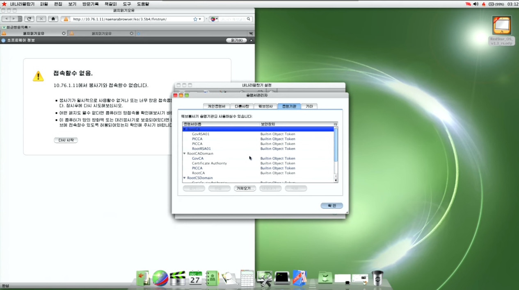Collapse the RootCADomain certificate group
Screen dimensions: 519x290
point(185,154)
